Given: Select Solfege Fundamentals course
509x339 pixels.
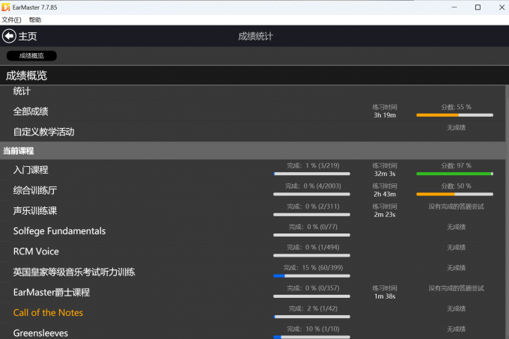Looking at the screenshot, I should [59, 231].
